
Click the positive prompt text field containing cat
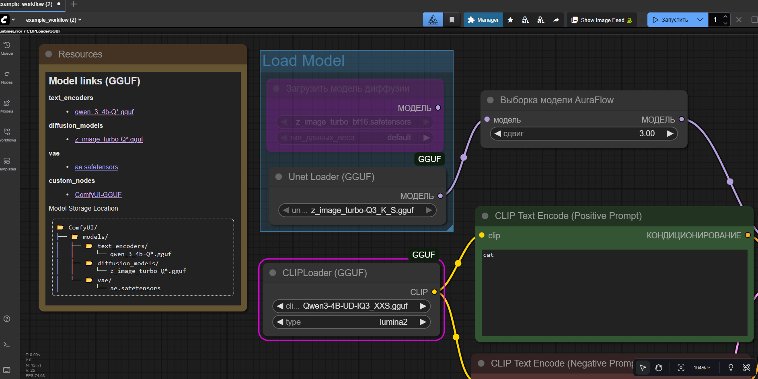pyautogui.click(x=614, y=292)
